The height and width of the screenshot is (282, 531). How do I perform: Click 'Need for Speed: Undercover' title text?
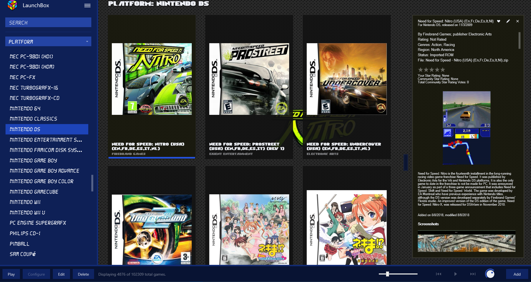point(344,146)
